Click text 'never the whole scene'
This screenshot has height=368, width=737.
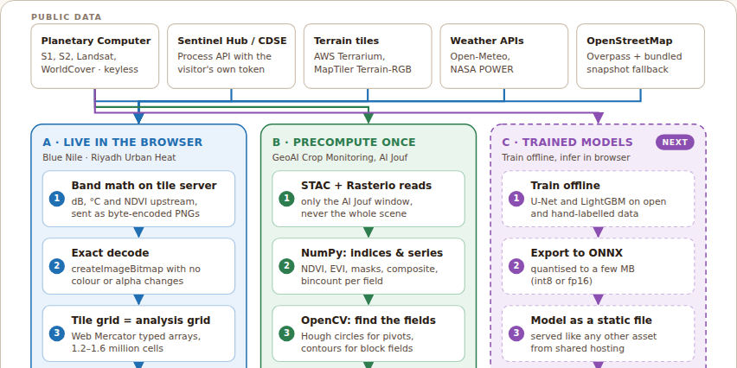[x=354, y=214]
